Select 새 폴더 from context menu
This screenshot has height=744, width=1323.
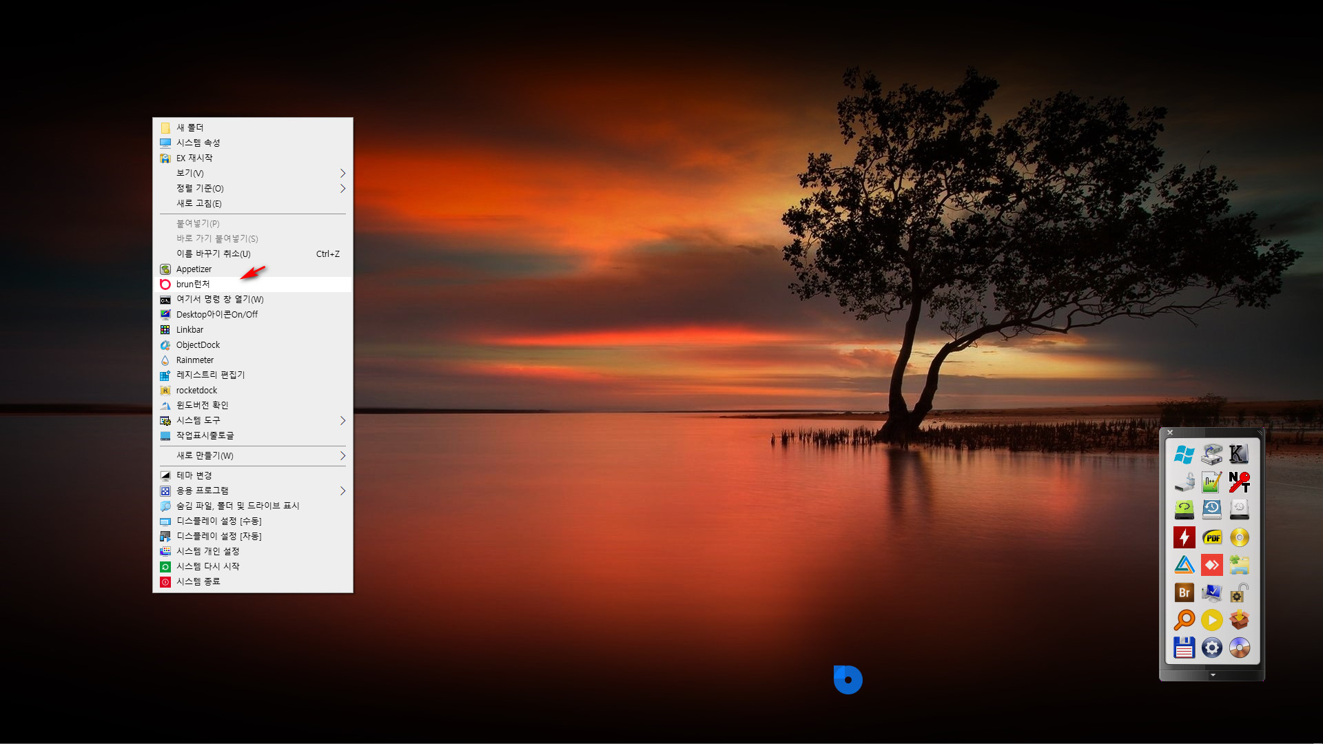point(253,127)
